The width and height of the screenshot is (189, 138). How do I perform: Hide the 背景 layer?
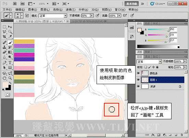[x=138, y=86]
